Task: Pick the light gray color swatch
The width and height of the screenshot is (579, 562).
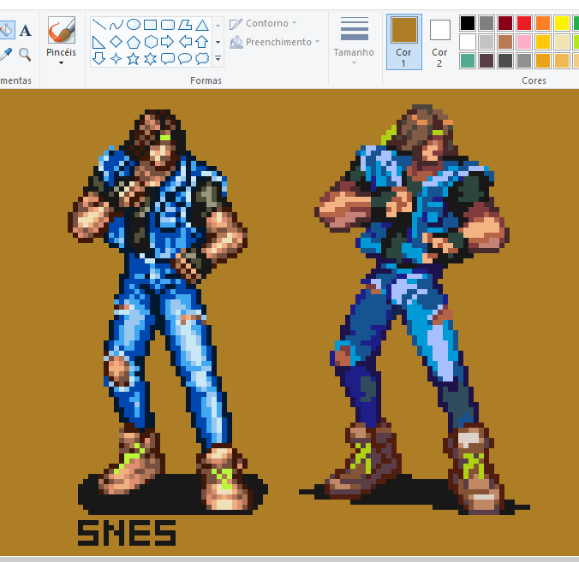Action: [x=486, y=42]
